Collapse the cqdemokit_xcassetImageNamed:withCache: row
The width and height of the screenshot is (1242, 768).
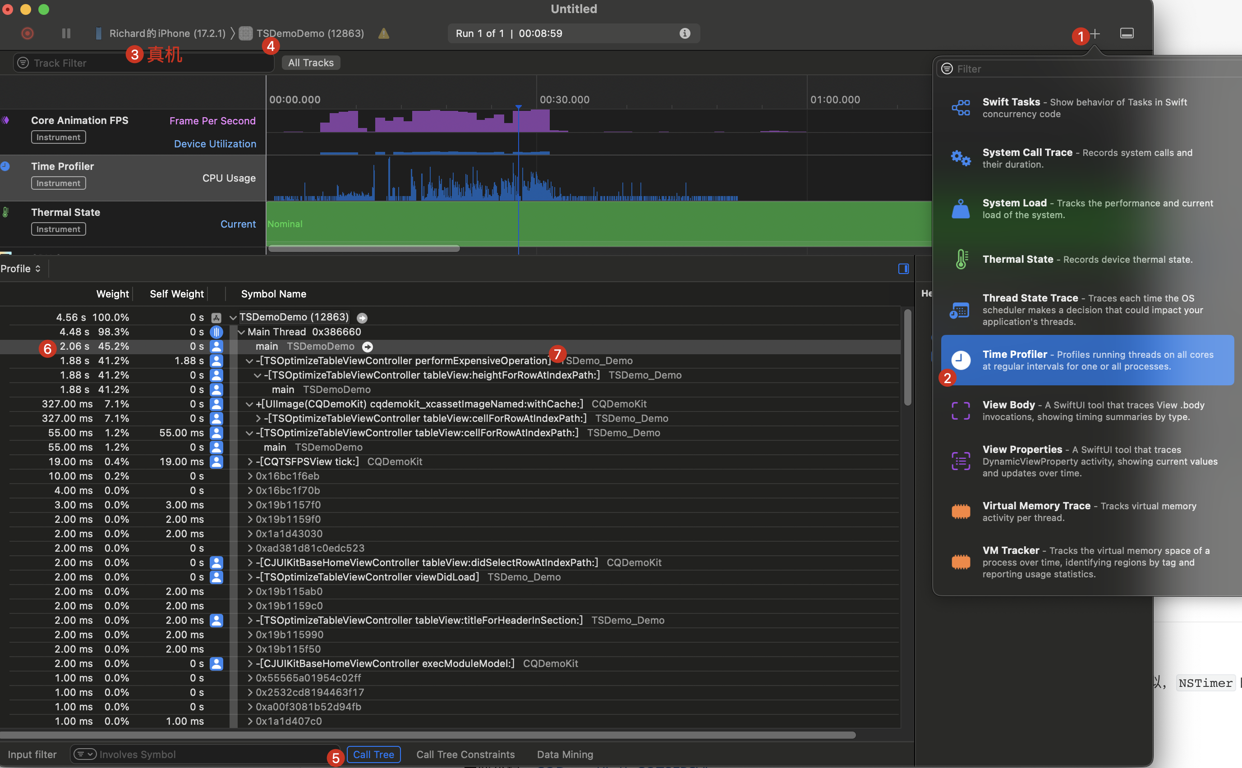pyautogui.click(x=249, y=404)
